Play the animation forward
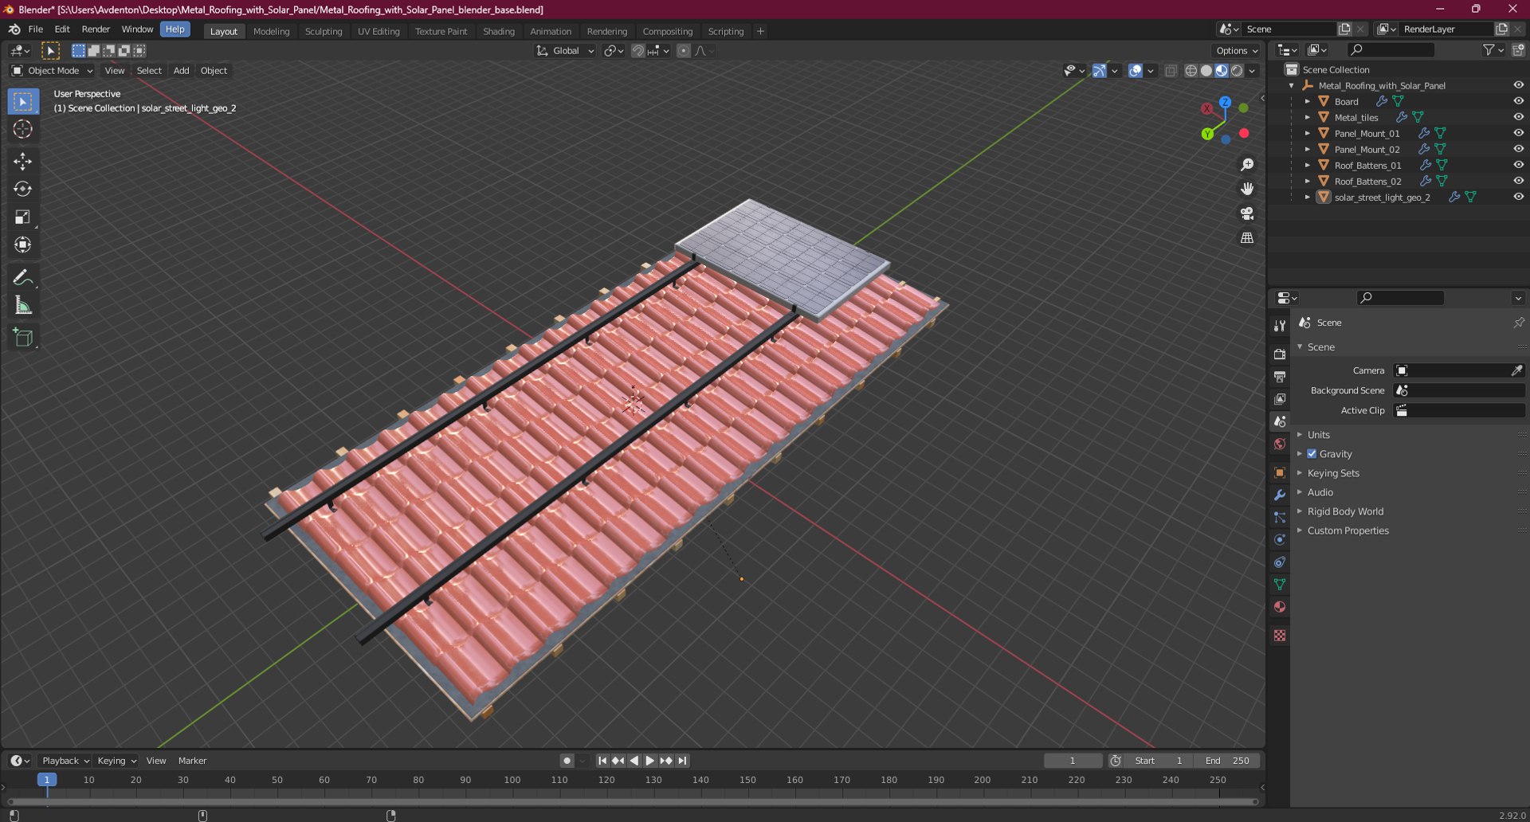This screenshot has height=822, width=1530. pos(649,761)
